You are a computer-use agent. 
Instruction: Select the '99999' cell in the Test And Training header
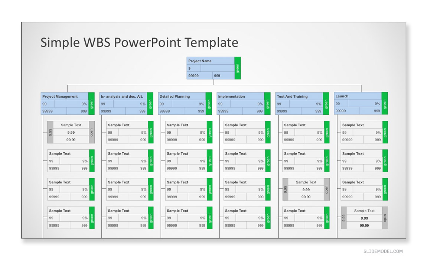(289, 111)
